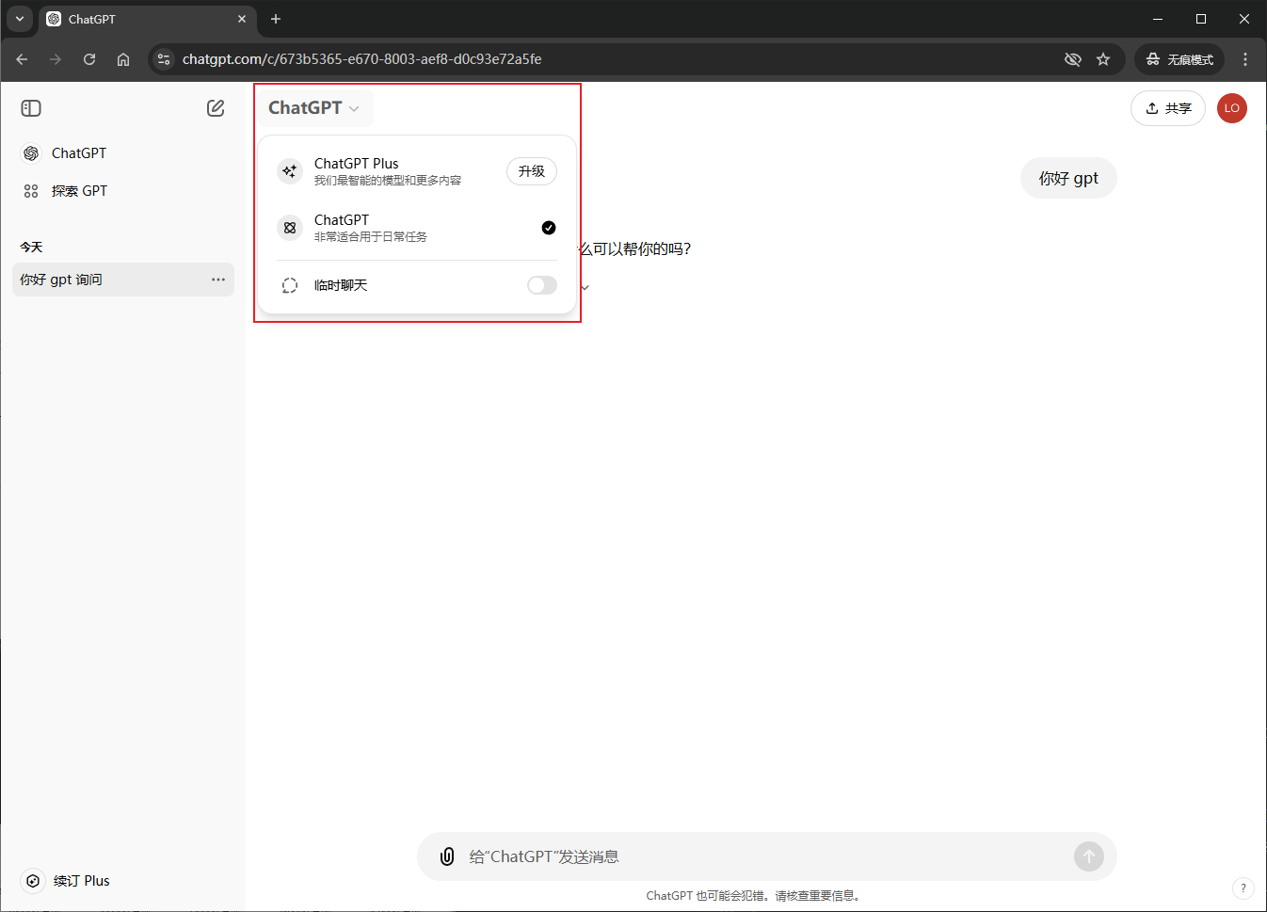Click the browser reload icon
Viewport: 1267px width, 912px height.
[x=89, y=59]
